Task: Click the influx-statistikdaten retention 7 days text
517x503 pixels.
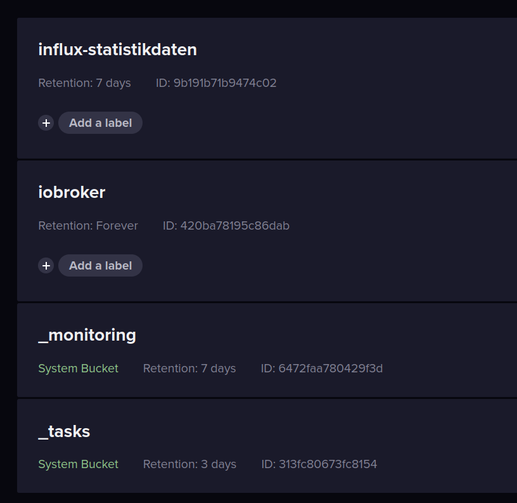Action: [84, 83]
